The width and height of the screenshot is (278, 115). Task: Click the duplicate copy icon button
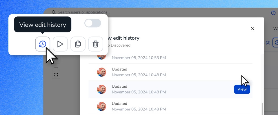pos(78,44)
